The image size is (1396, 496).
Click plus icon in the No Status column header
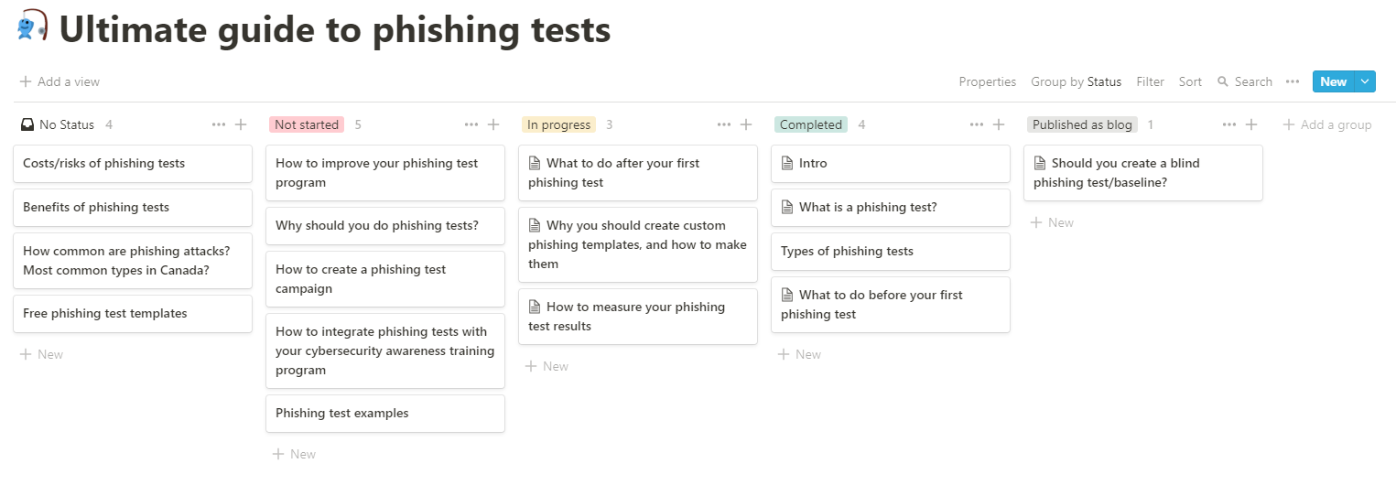click(241, 124)
